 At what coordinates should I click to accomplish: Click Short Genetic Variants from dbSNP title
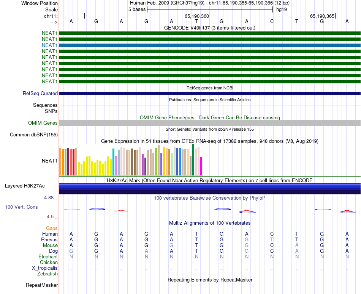click(x=210, y=129)
